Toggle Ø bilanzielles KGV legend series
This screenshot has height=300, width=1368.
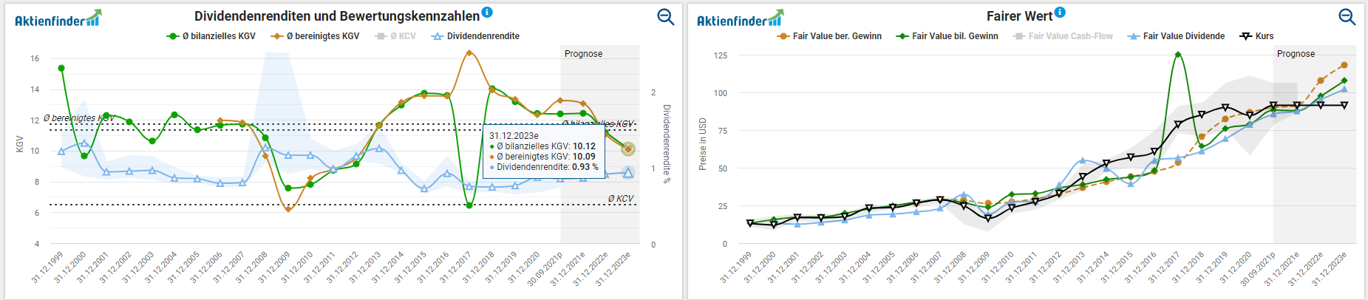coord(212,36)
